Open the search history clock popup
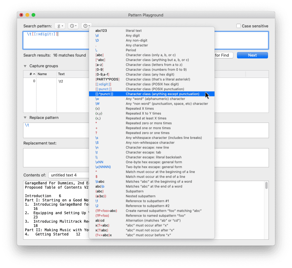This screenshot has height=268, width=292. (x=73, y=26)
